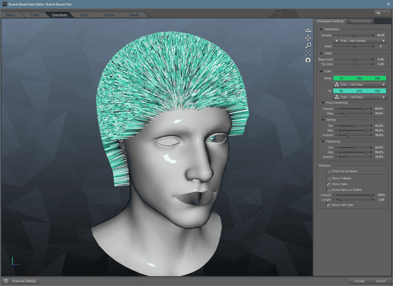Open the Global Settings tab
The image size is (393, 286).
[360, 21]
